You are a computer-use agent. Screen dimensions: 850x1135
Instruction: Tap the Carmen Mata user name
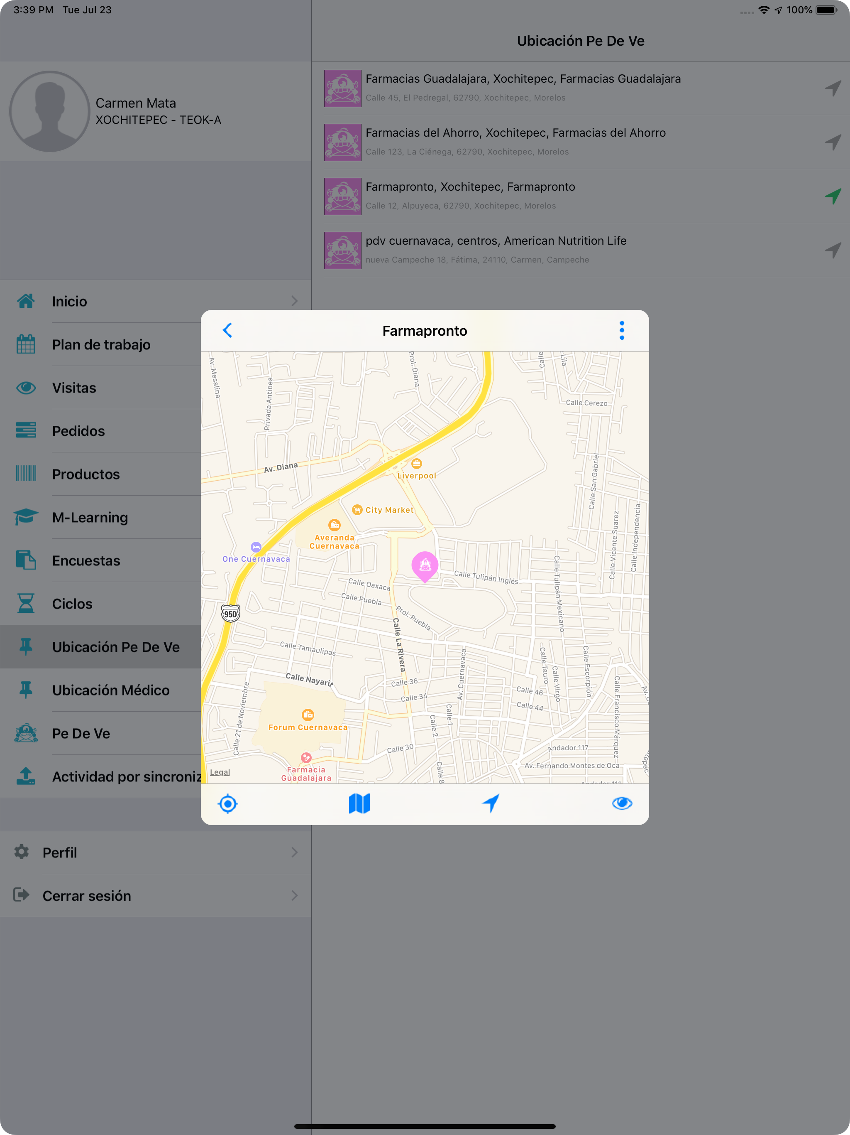[136, 103]
